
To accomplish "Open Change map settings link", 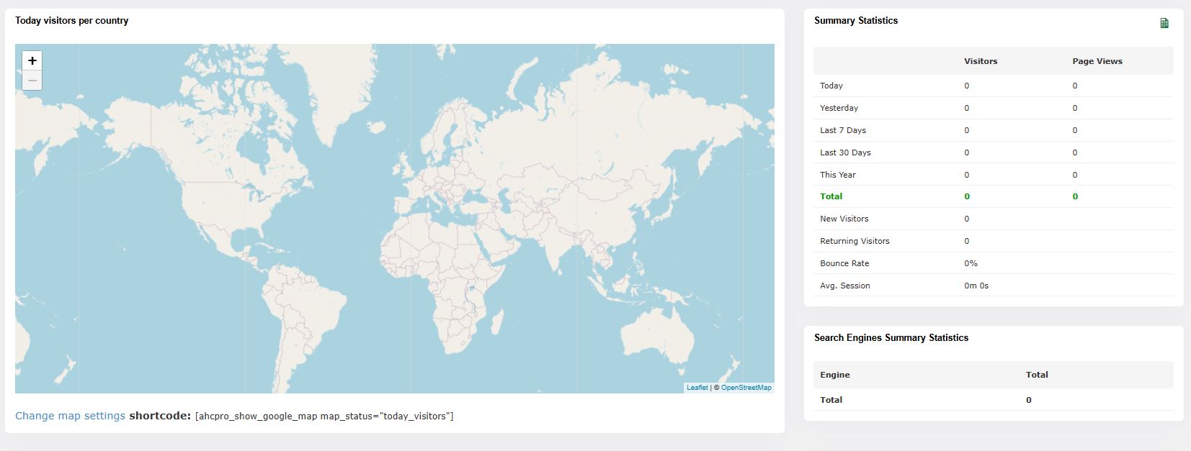I will 70,416.
